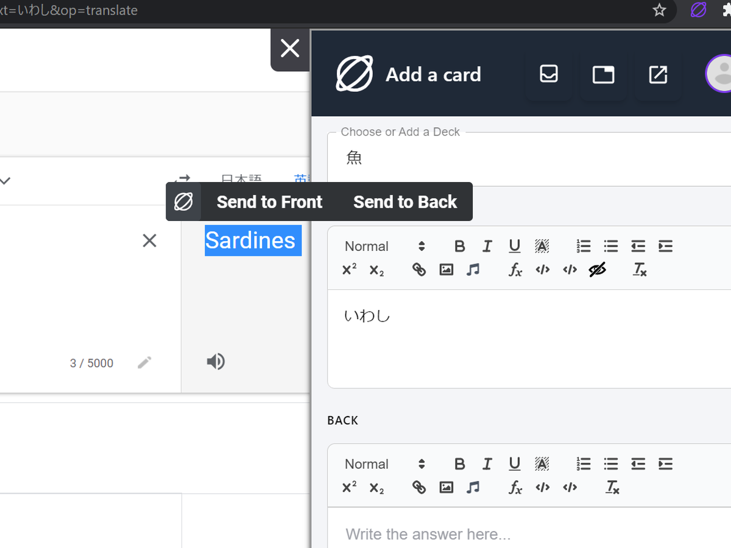731x548 pixels.
Task: Toggle underline in the back editor
Action: (515, 464)
